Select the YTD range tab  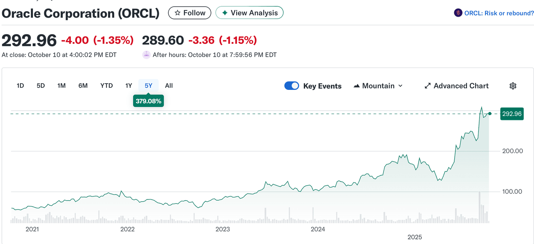pyautogui.click(x=106, y=86)
